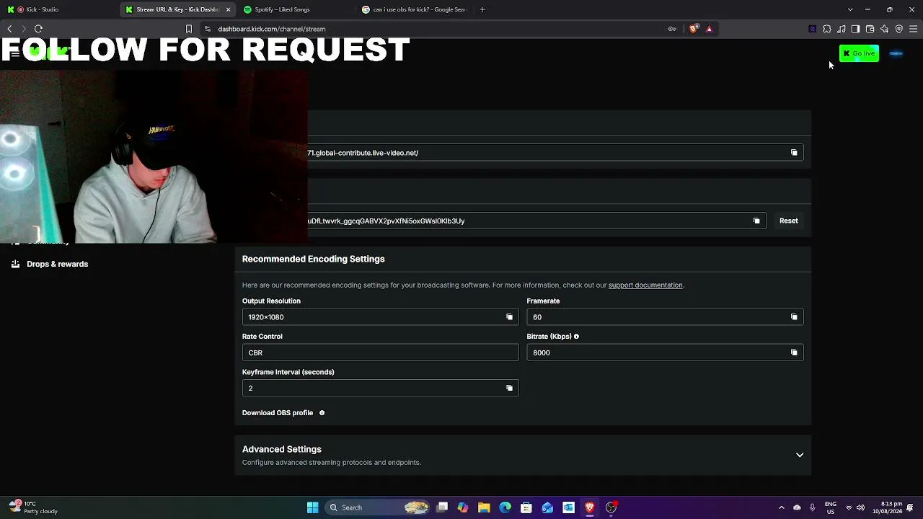Screen dimensions: 923x519
Task: Open the browser main hamburger menu
Action: click(914, 29)
